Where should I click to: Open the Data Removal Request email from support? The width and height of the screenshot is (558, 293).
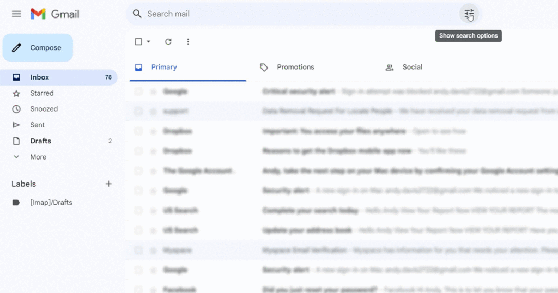[342, 111]
